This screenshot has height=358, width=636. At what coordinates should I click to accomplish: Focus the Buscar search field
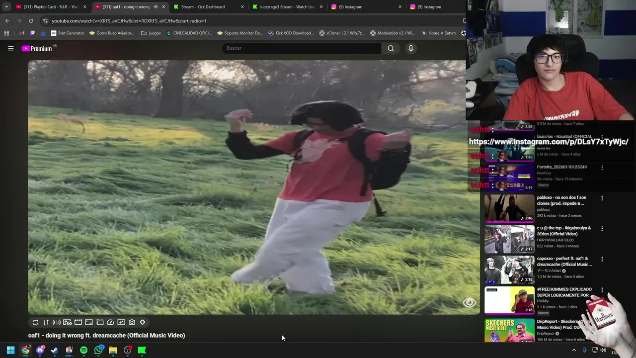(301, 48)
